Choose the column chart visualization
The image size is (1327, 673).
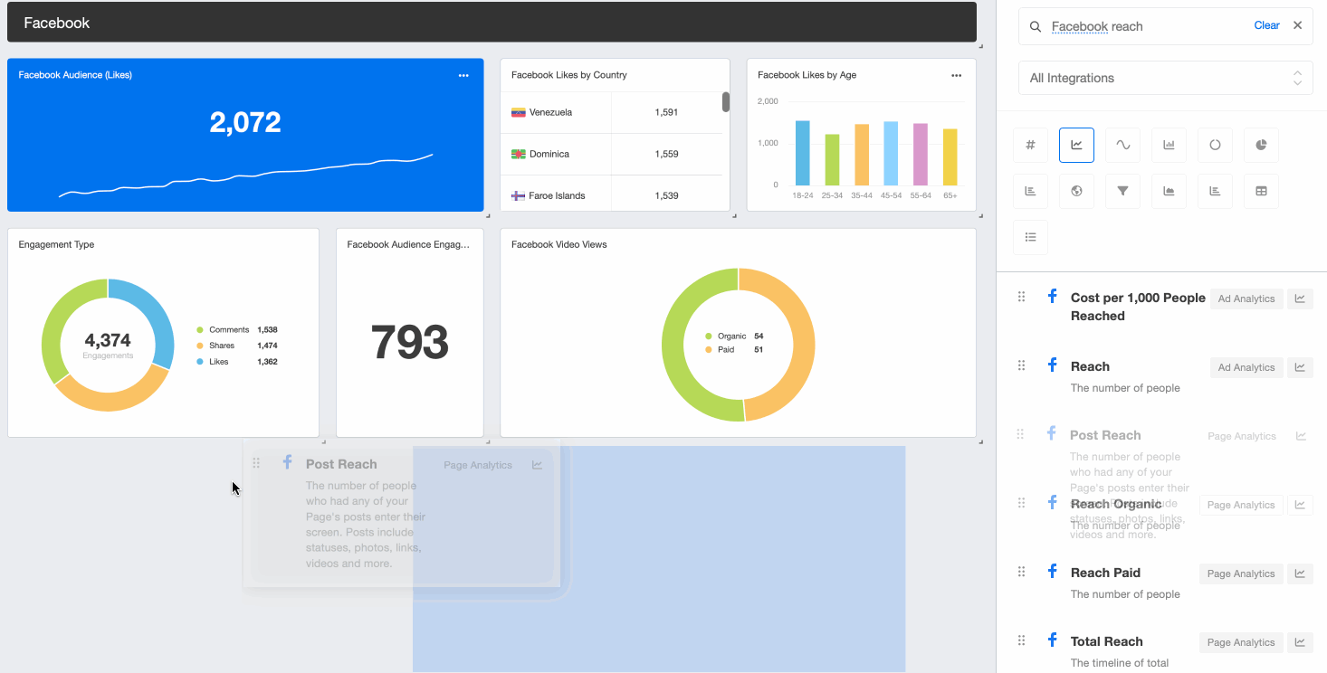pyautogui.click(x=1169, y=145)
